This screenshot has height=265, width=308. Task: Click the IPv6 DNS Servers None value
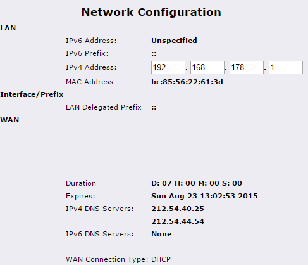[161, 234]
